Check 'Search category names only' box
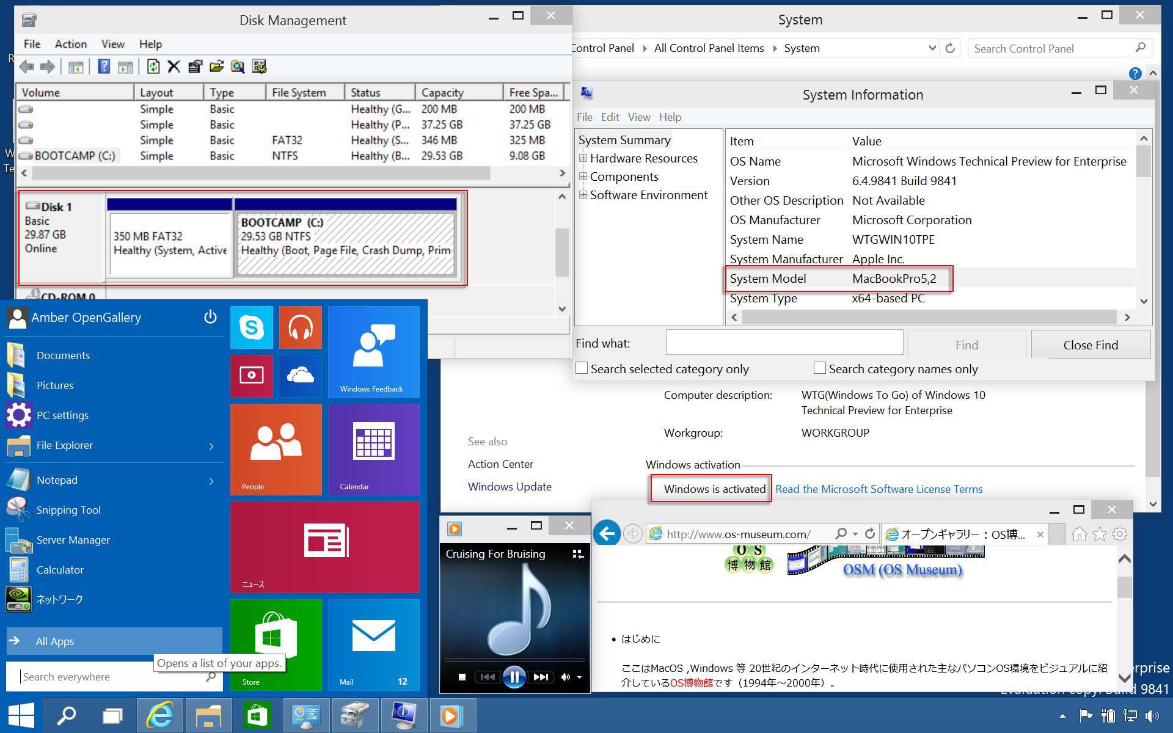Screen dimensions: 1173x733 [820, 368]
